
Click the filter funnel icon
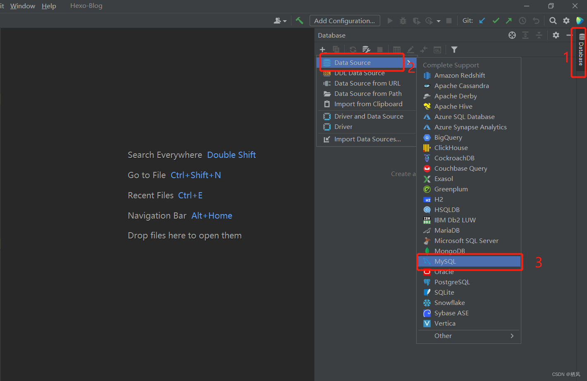tap(454, 50)
